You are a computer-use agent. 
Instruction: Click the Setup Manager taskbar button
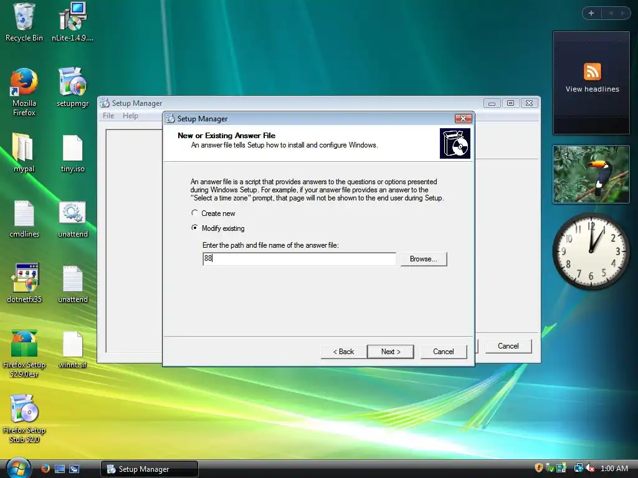[150, 469]
